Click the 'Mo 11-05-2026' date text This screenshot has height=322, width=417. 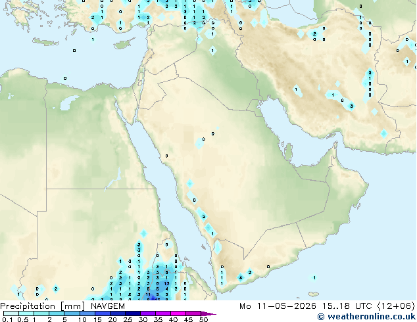click(x=278, y=306)
